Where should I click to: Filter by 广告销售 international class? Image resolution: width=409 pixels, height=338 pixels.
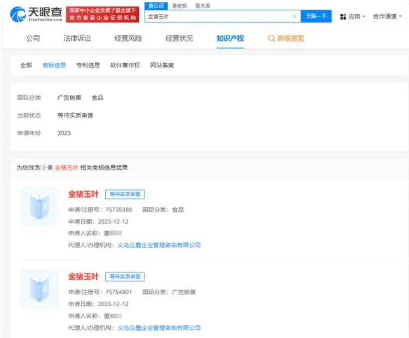click(x=69, y=98)
